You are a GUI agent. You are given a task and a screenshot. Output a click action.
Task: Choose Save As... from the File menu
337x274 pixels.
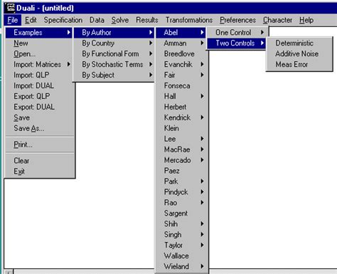tap(39, 128)
